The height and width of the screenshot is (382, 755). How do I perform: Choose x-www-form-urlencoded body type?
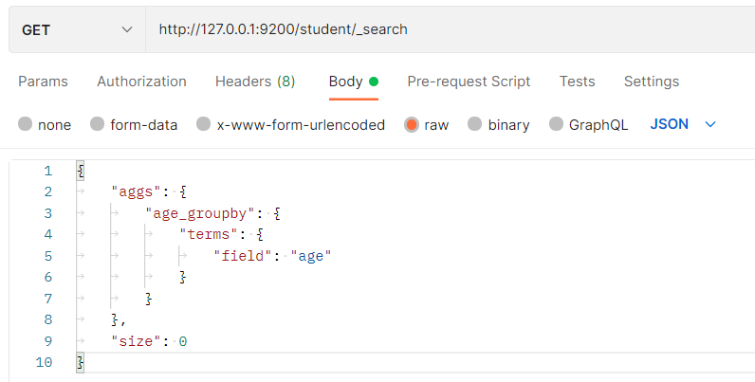coord(203,124)
